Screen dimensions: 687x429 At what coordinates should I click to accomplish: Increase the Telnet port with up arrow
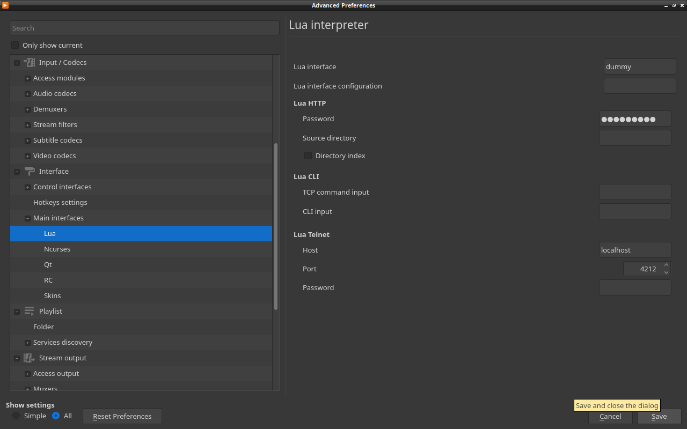[x=666, y=265]
